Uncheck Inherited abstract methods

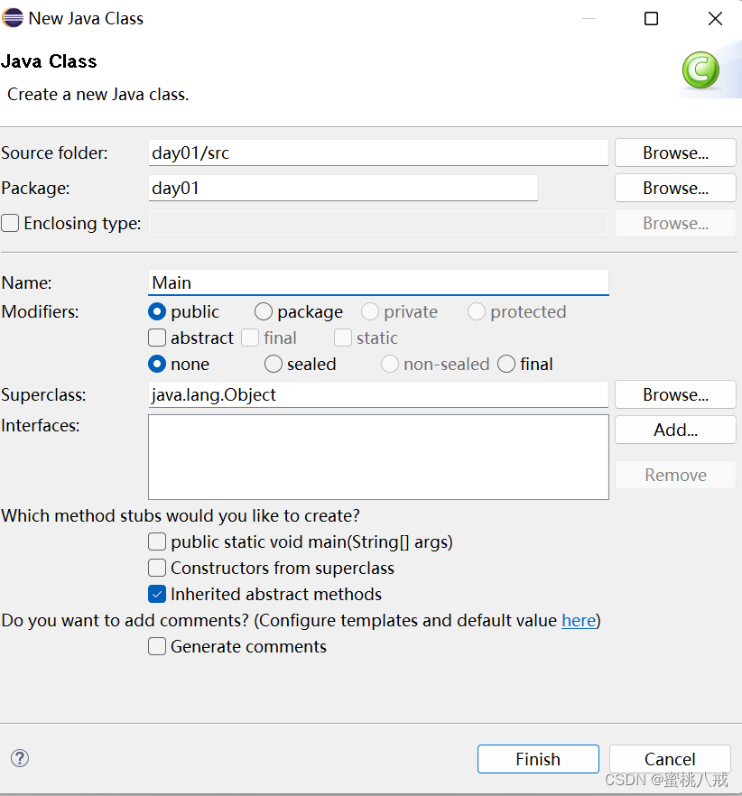click(157, 594)
